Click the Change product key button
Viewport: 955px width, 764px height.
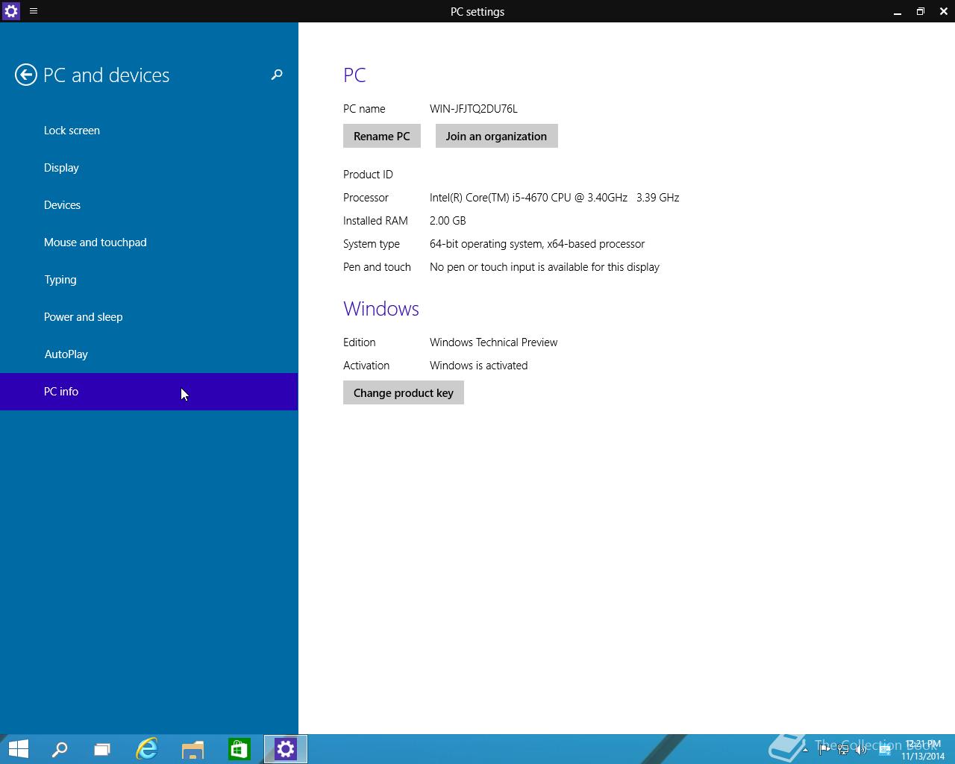[404, 392]
